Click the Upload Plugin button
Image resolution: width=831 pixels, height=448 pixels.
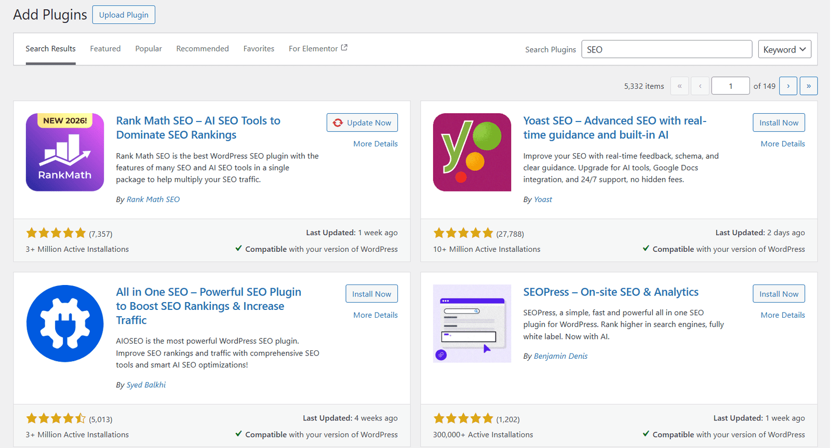124,15
